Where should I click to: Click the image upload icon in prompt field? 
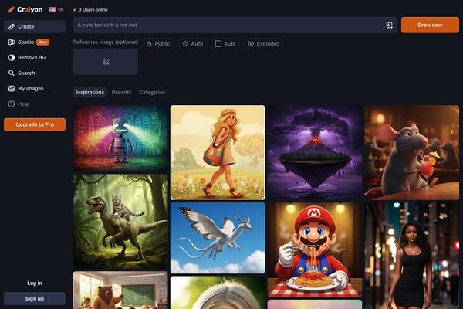390,25
